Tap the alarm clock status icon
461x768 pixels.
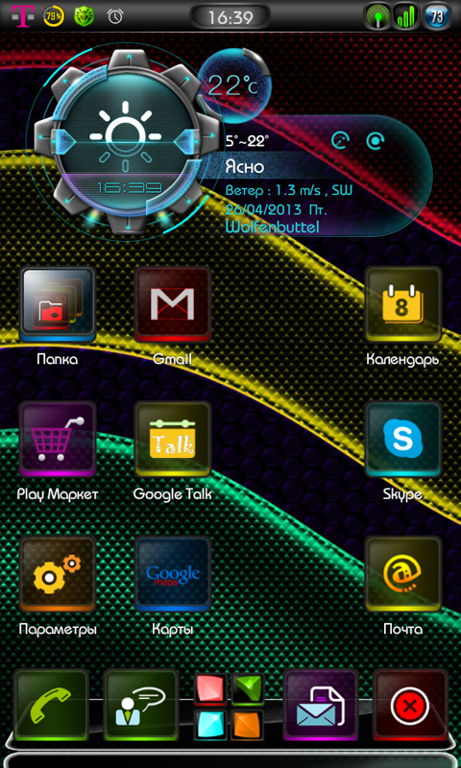115,16
